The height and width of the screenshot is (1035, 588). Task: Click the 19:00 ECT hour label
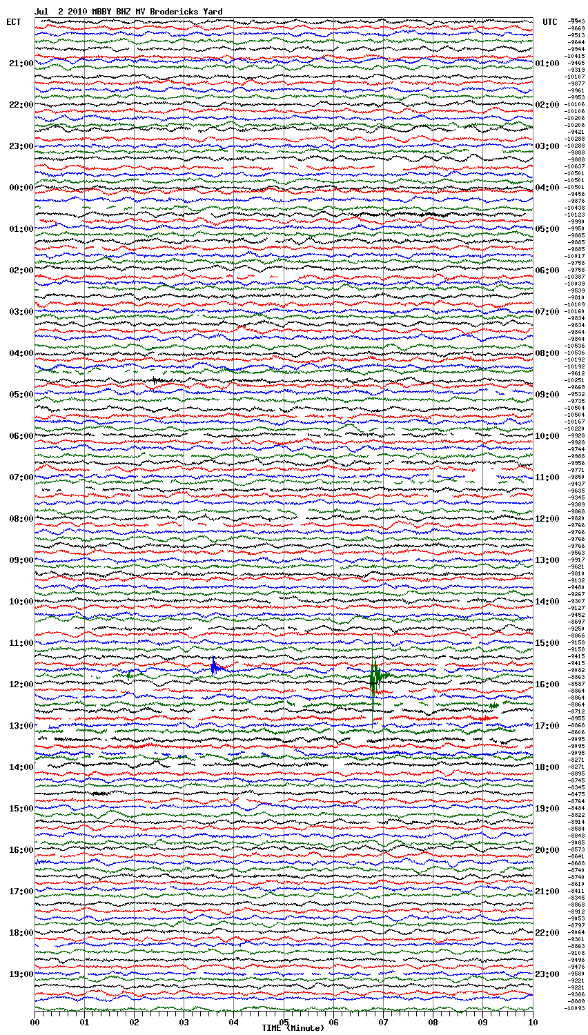point(21,974)
